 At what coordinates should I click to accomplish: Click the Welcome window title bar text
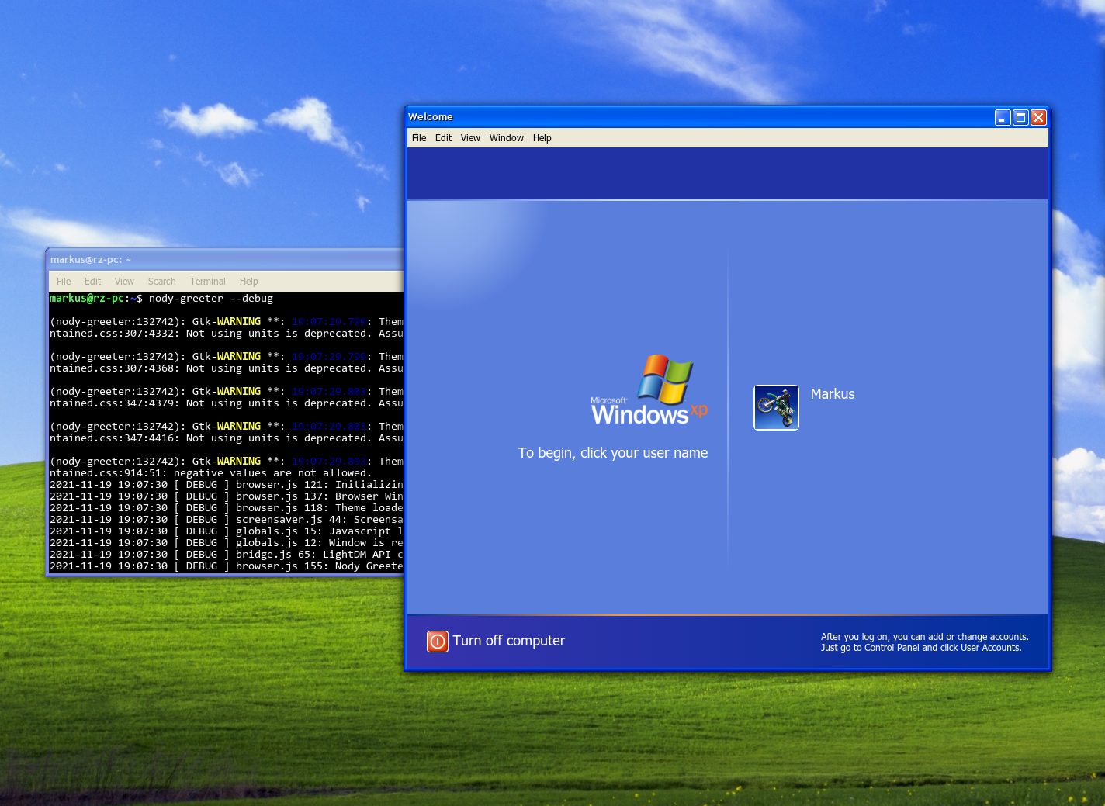click(x=431, y=117)
